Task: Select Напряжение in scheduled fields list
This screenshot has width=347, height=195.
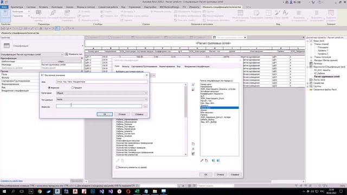Action: (x=206, y=87)
